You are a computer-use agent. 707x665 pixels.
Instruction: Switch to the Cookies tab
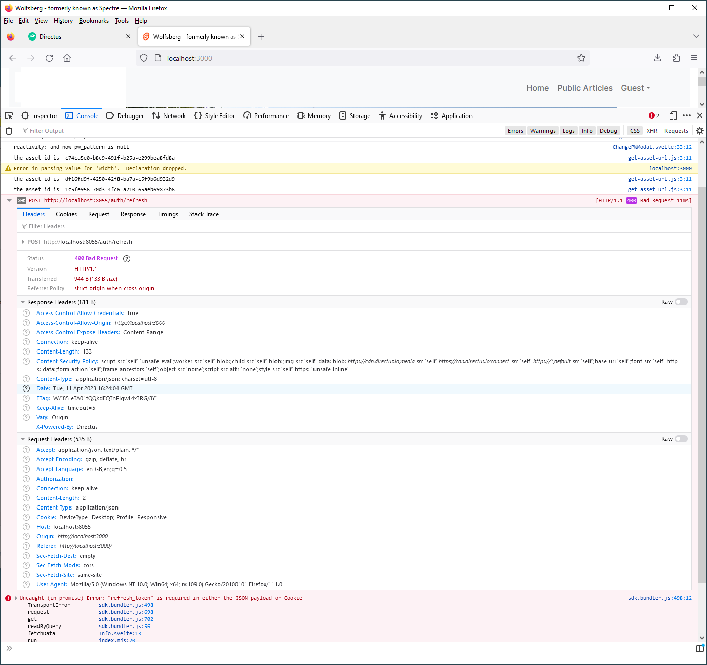[x=66, y=214]
